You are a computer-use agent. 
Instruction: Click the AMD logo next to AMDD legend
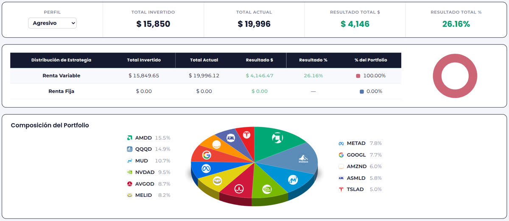point(130,138)
